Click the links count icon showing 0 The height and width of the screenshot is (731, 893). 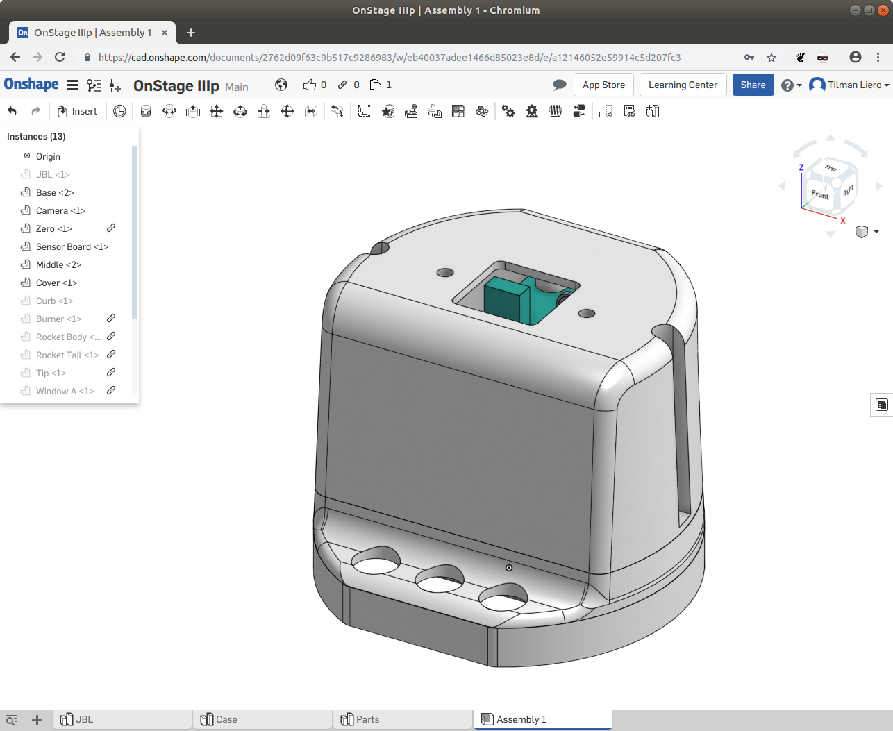pos(342,85)
